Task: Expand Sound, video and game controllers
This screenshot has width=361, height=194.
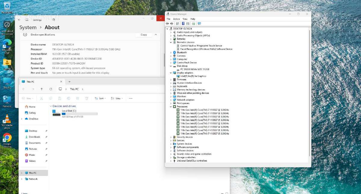Action: [x=171, y=154]
